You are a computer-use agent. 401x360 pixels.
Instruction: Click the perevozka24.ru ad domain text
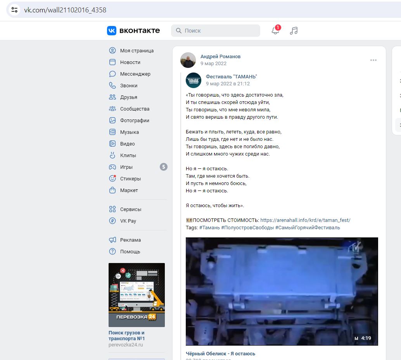tap(126, 344)
